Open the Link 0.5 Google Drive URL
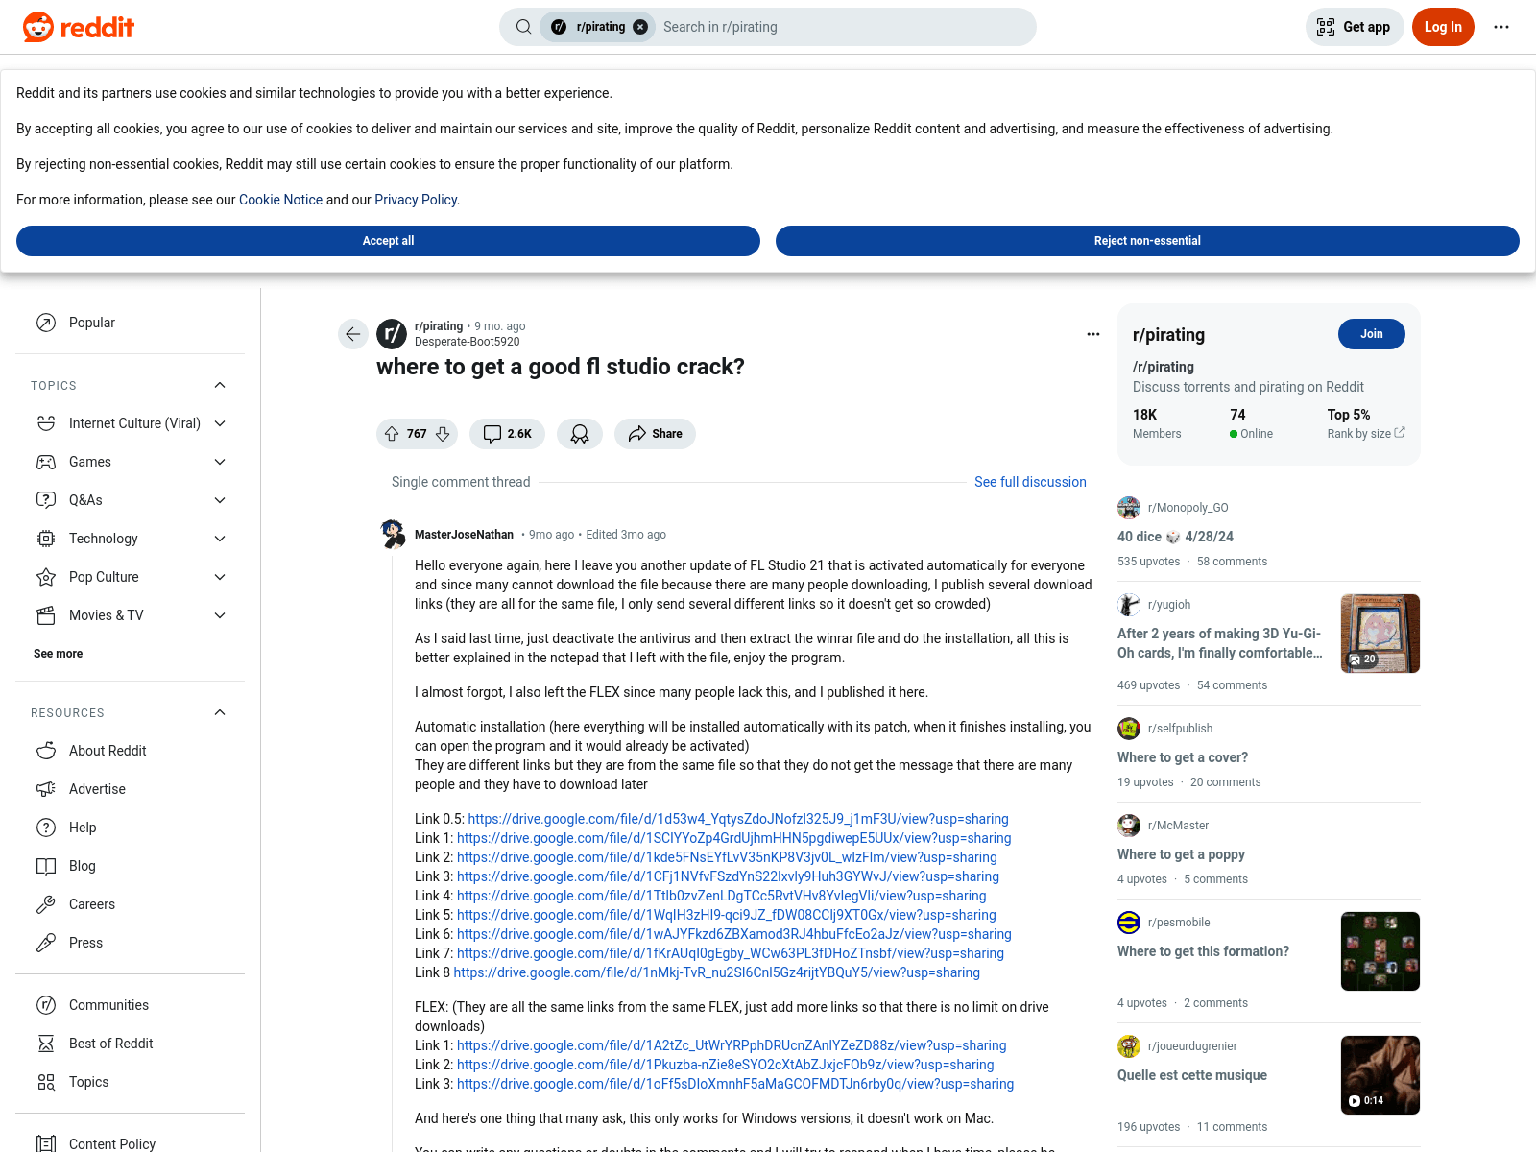Viewport: 1536px width, 1152px height. tap(738, 819)
